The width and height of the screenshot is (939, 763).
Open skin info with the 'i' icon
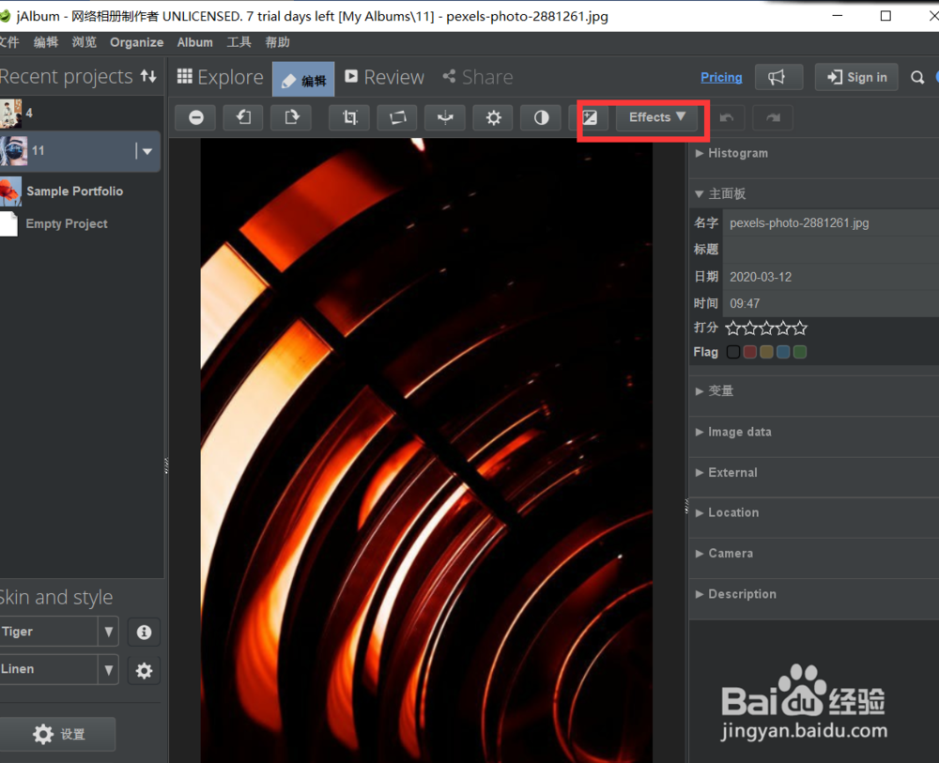pos(144,632)
